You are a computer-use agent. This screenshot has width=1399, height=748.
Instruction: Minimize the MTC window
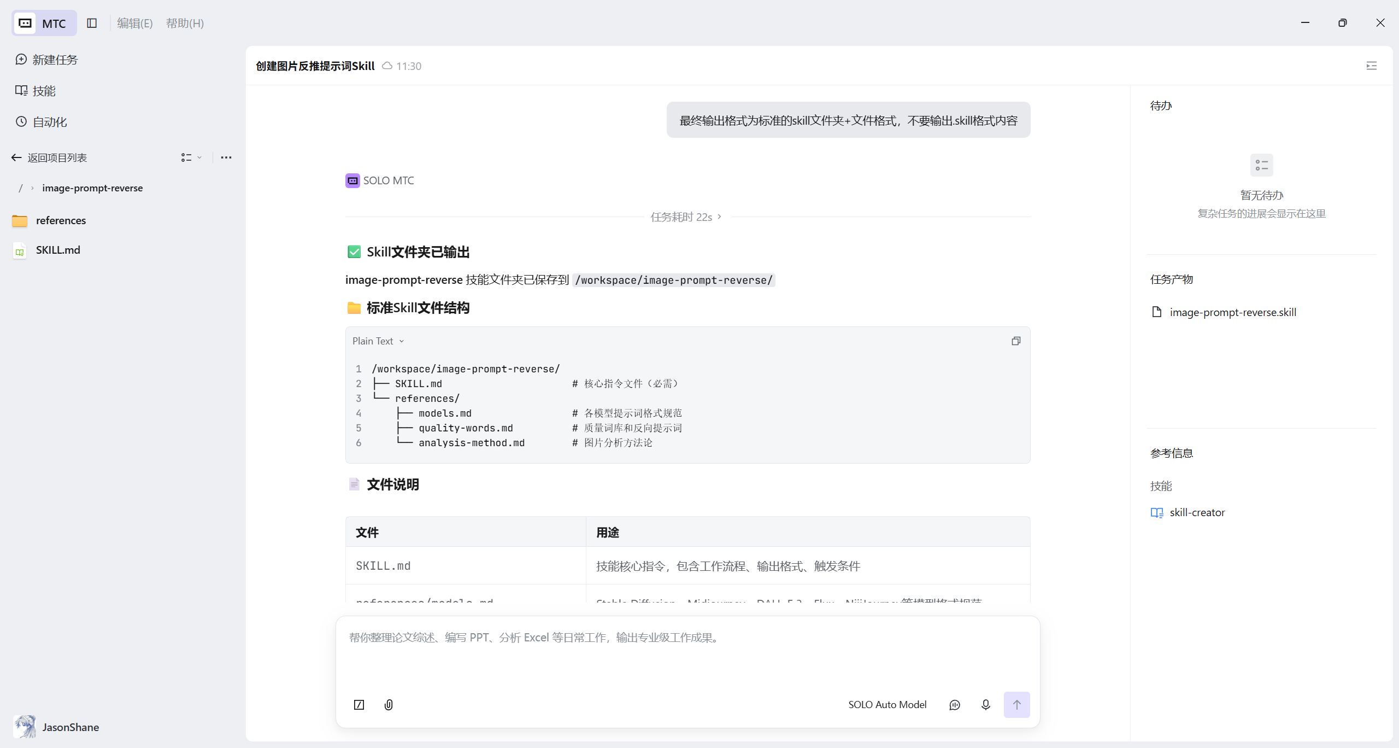(1306, 23)
